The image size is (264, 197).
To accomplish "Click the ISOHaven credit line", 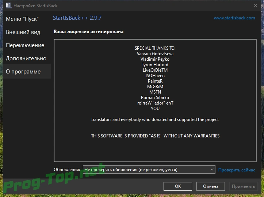I will click(155, 76).
